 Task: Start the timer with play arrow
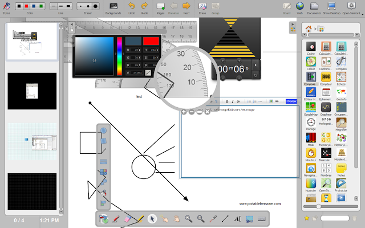(x=255, y=65)
